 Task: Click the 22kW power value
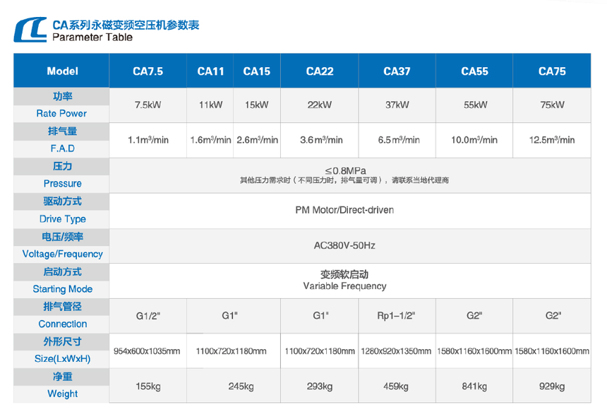point(320,105)
